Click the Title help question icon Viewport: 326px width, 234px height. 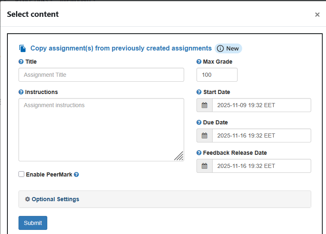[21, 62]
